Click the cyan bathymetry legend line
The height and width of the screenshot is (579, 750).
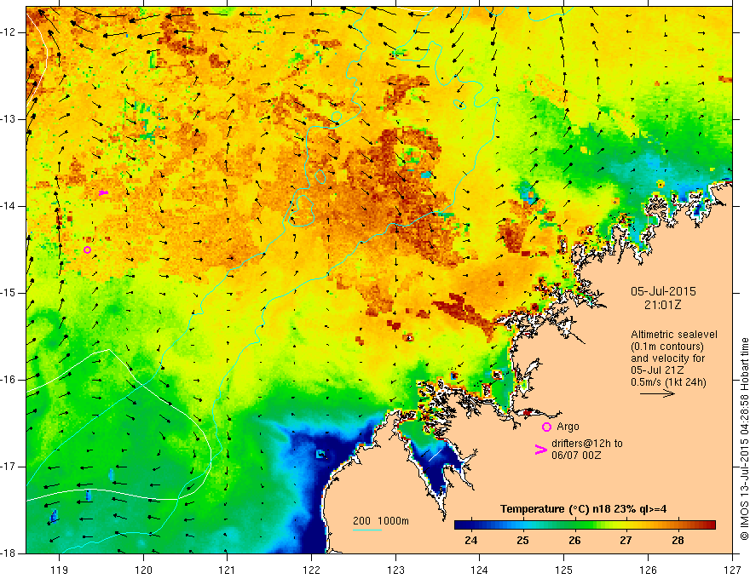point(366,530)
